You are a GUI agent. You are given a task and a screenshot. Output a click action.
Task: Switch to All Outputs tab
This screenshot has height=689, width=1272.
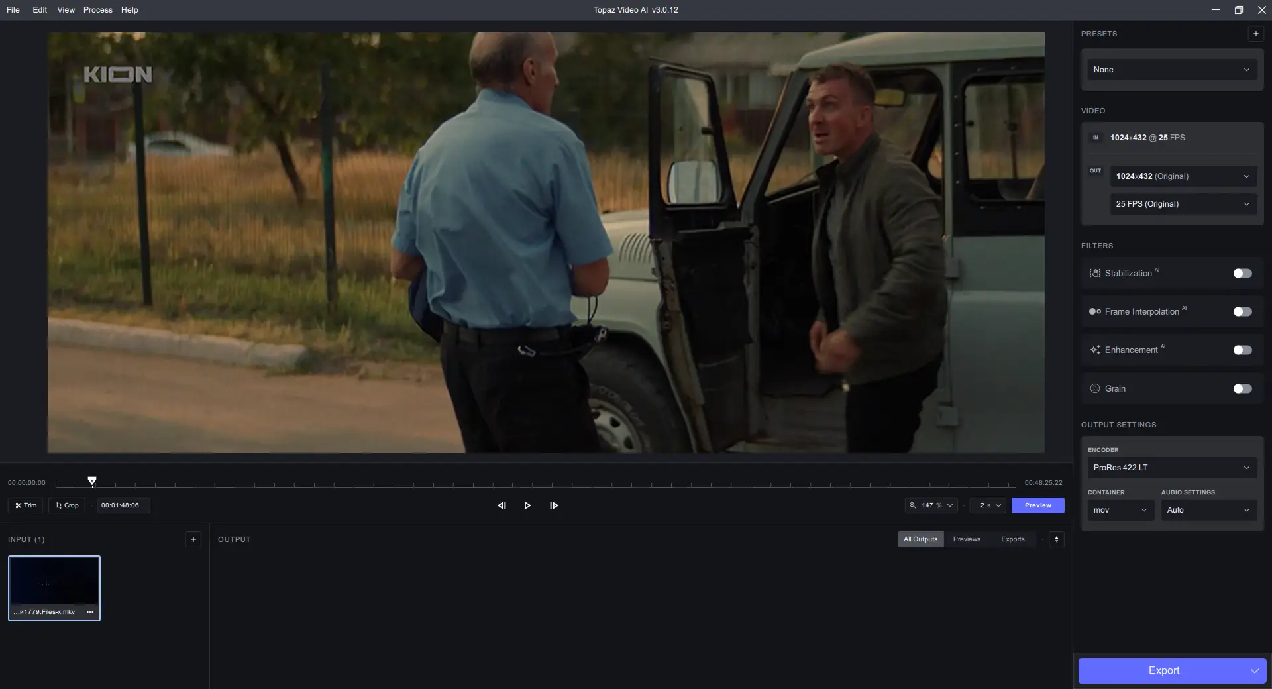921,539
